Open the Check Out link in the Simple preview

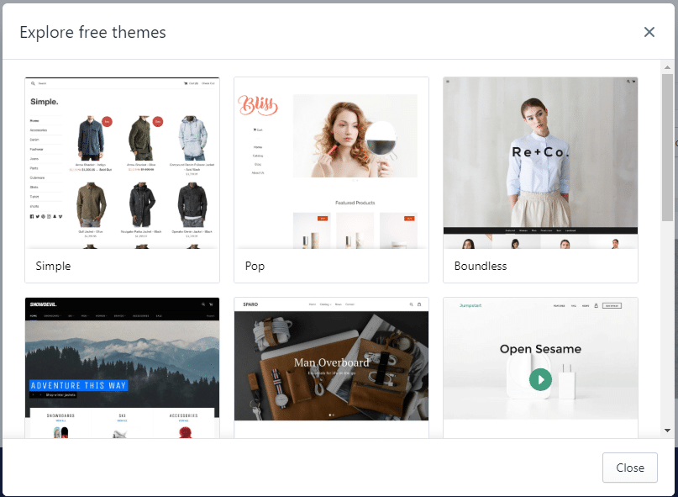209,83
